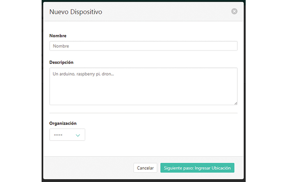This screenshot has height=182, width=287.
Task: Click the bold Organización label
Action: (63, 123)
